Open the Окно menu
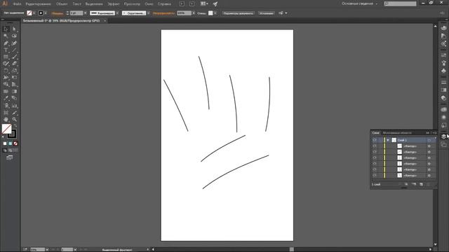The height and width of the screenshot is (252, 449). coord(149,4)
